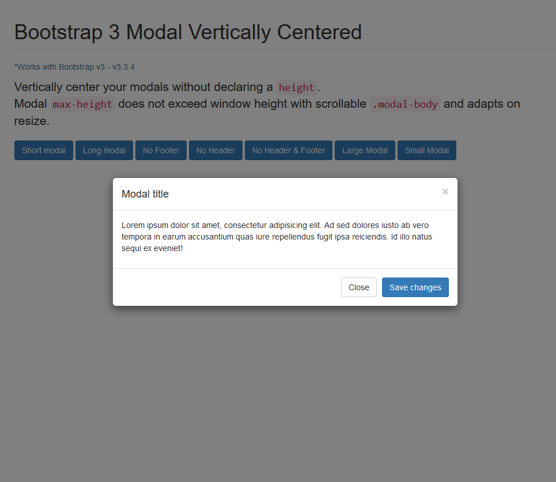
Task: Launch the Long modal dialog
Action: [104, 150]
